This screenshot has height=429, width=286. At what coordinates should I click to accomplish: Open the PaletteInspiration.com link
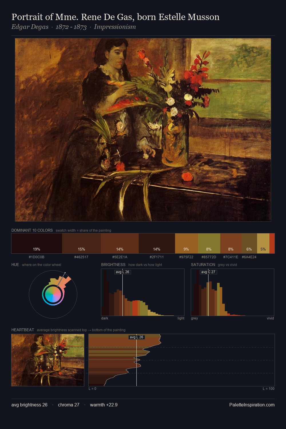[x=252, y=405]
